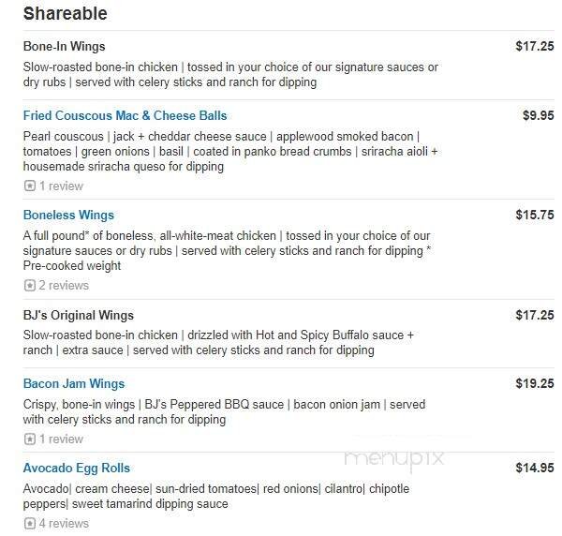Click the $19.25 Bacon Jam Wings price
Viewport: 562px width, 536px height.
(x=534, y=384)
